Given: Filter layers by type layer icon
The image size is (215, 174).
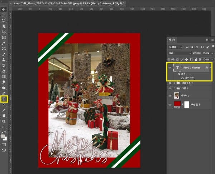Looking at the screenshot, I should pyautogui.click(x=197, y=47).
